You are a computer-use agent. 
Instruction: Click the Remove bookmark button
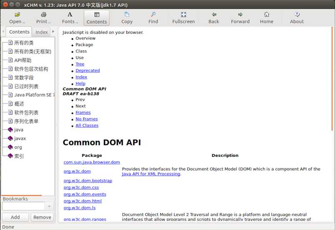[42, 217]
